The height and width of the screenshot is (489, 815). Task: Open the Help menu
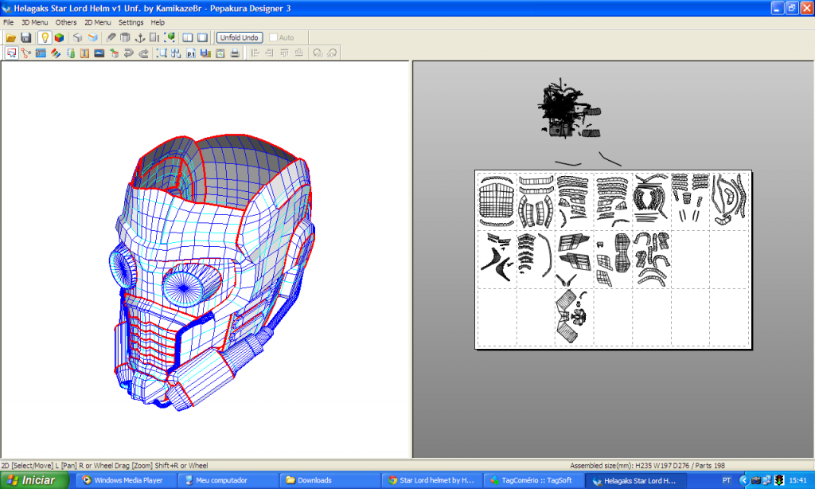pos(158,22)
